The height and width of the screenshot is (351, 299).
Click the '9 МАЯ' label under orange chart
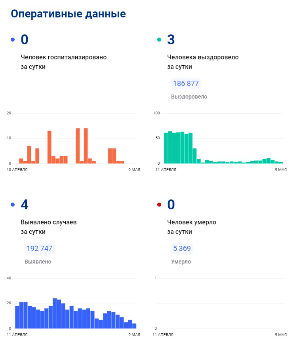(x=134, y=170)
